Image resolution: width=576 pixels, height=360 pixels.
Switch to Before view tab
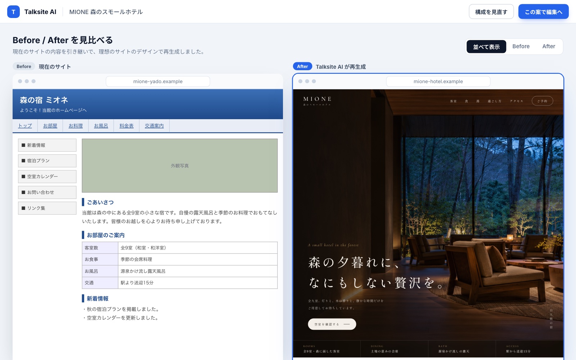(x=521, y=46)
